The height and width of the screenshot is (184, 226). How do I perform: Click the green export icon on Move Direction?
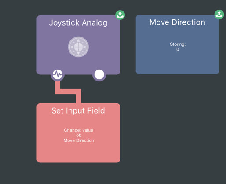(x=219, y=15)
